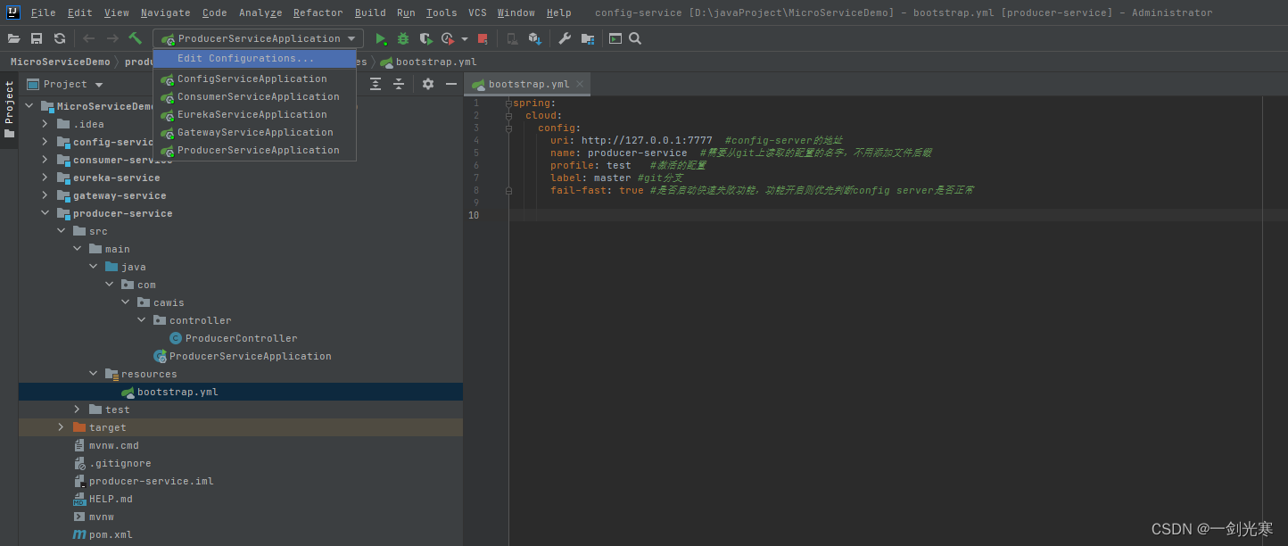Collapse the controller package arrow
The image size is (1288, 546).
coord(142,320)
